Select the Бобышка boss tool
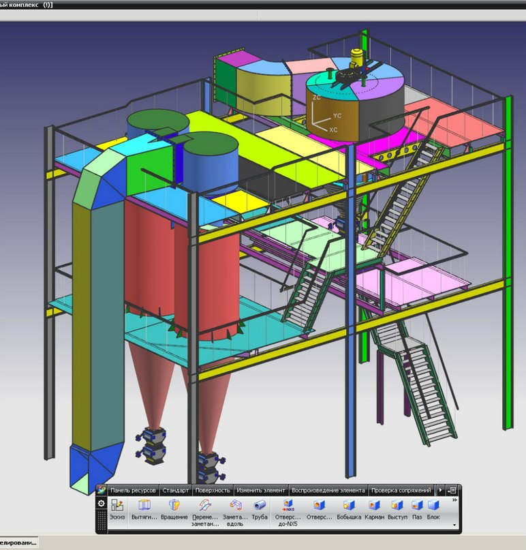 pyautogui.click(x=349, y=509)
